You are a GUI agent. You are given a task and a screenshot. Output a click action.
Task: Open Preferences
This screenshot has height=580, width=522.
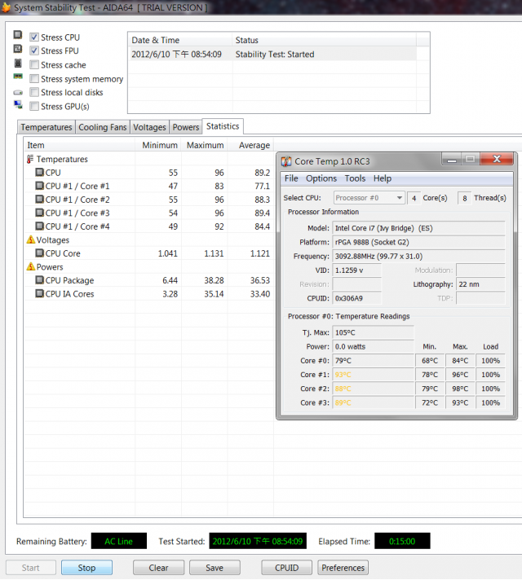coord(343,568)
